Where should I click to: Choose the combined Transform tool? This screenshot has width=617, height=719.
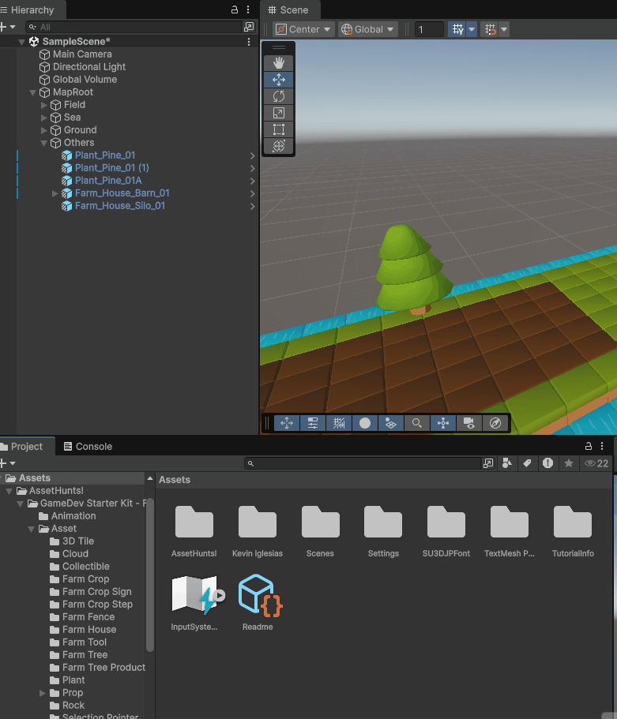(x=279, y=146)
